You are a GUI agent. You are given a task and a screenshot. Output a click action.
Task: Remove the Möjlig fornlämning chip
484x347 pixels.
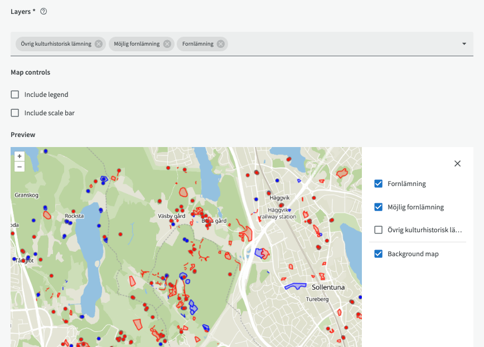coord(167,44)
